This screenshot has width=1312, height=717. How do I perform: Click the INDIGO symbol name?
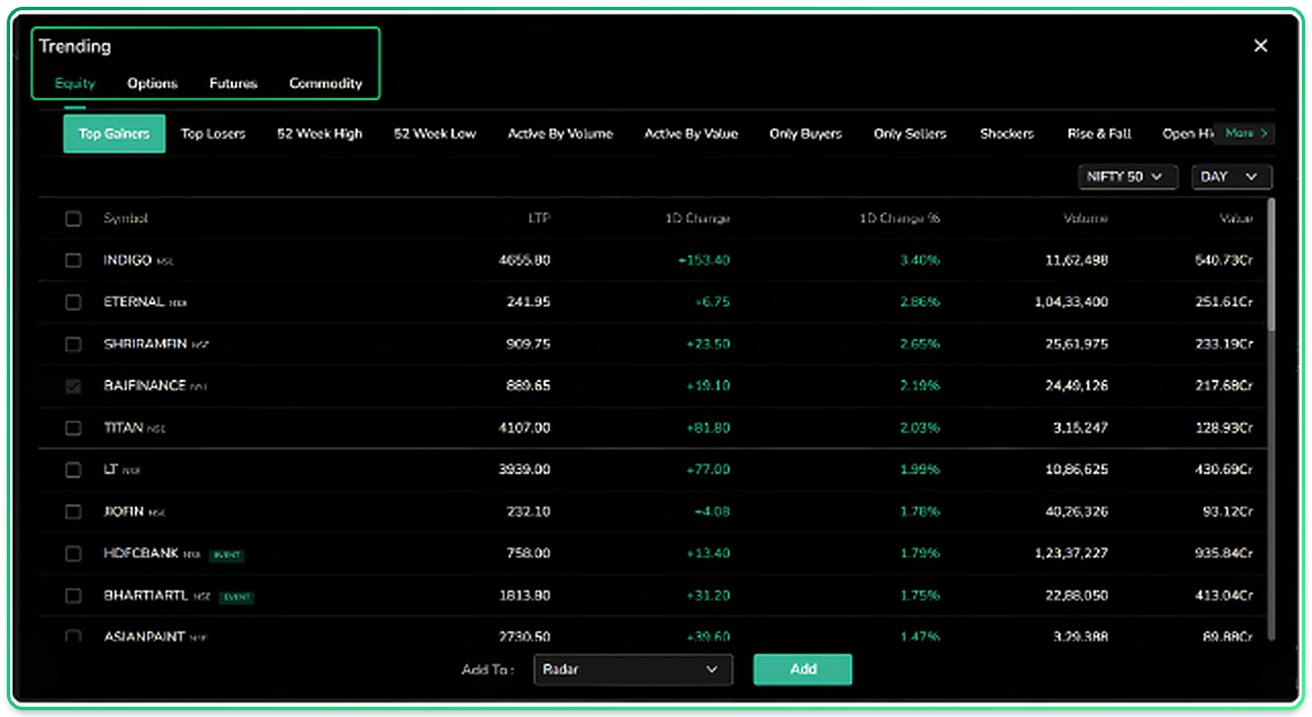[x=127, y=260]
